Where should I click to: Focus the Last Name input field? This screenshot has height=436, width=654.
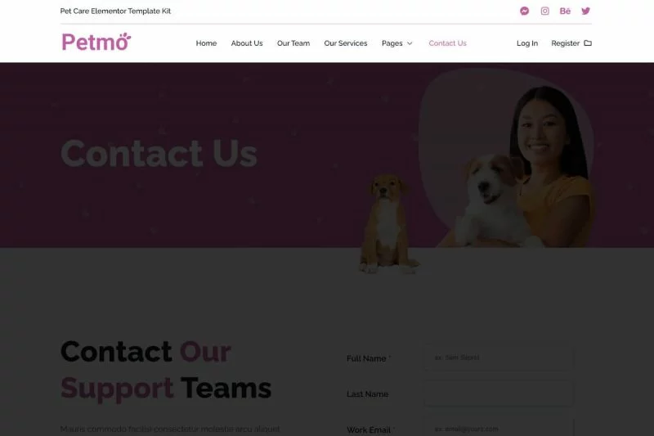(499, 393)
